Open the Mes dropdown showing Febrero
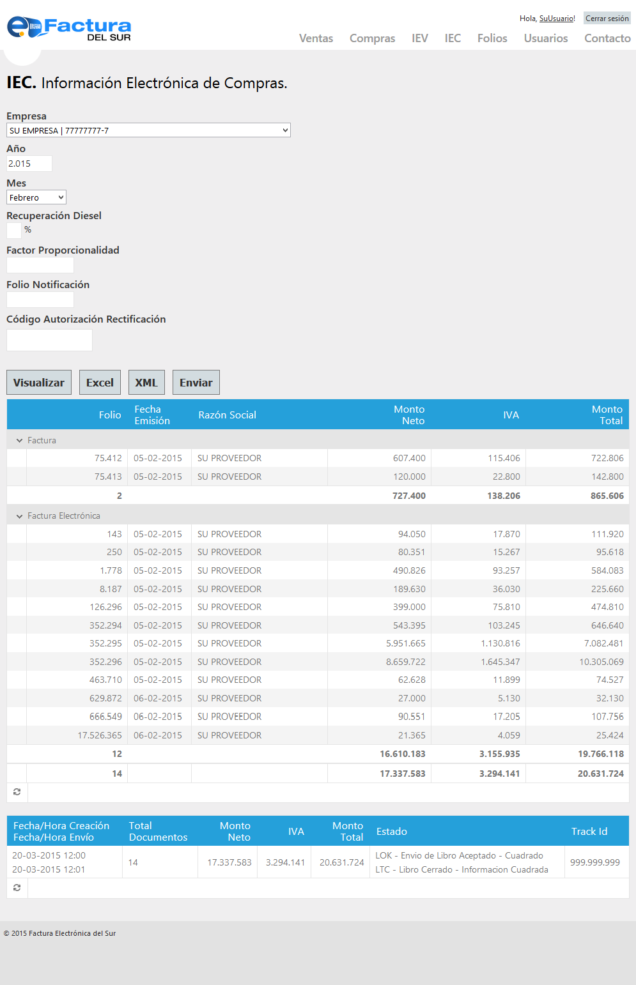 (36, 197)
